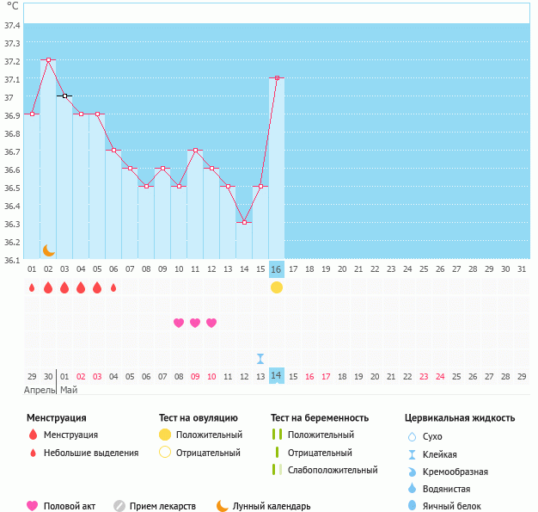
Task: Click the crescent moon icon on the chart
Action: 49,250
